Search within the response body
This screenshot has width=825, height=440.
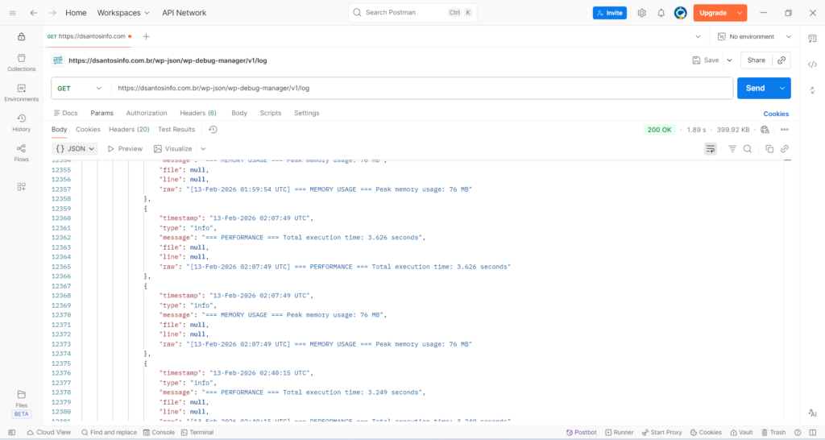pyautogui.click(x=748, y=149)
